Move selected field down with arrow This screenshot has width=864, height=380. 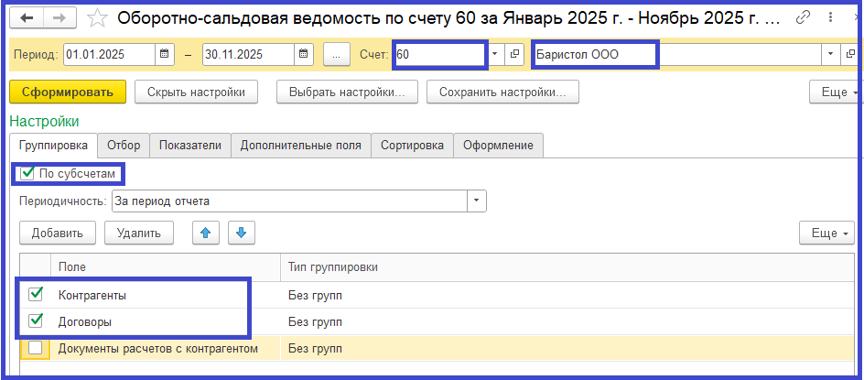241,233
